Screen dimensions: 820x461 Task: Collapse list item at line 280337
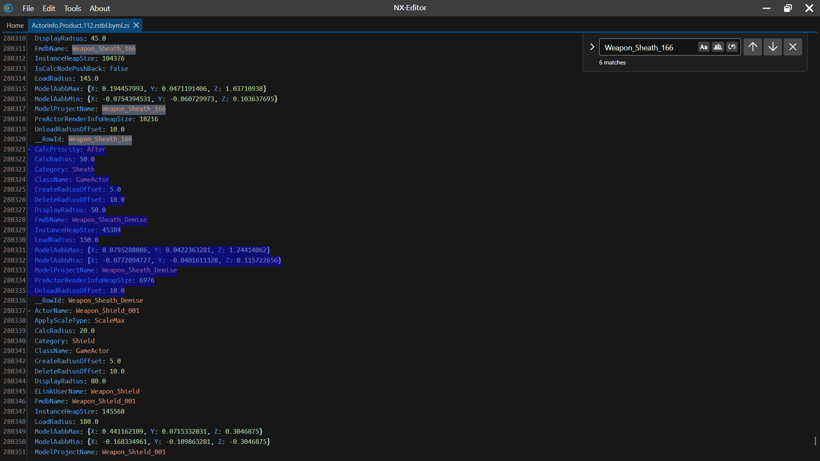[x=29, y=311]
